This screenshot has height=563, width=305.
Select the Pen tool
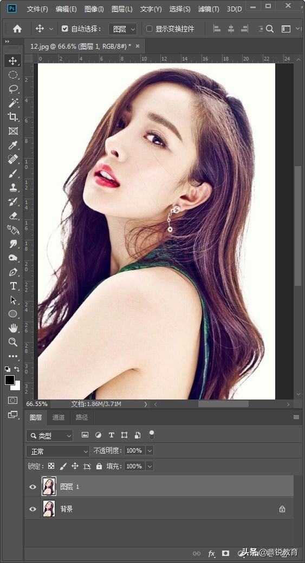[13, 272]
